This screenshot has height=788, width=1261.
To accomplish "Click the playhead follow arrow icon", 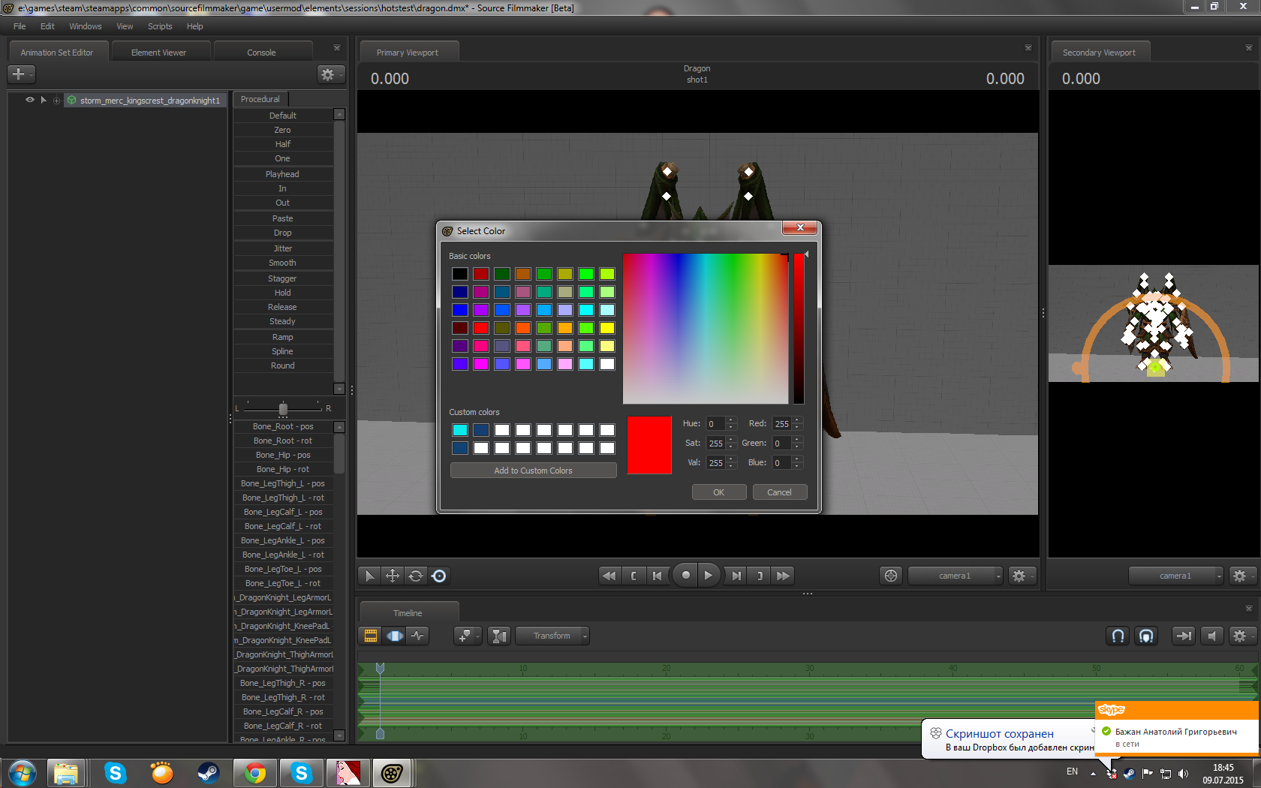I will [1184, 636].
